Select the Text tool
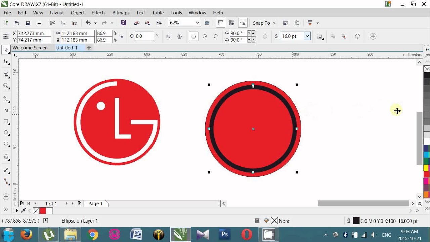The height and width of the screenshot is (242, 430). [x=6, y=157]
